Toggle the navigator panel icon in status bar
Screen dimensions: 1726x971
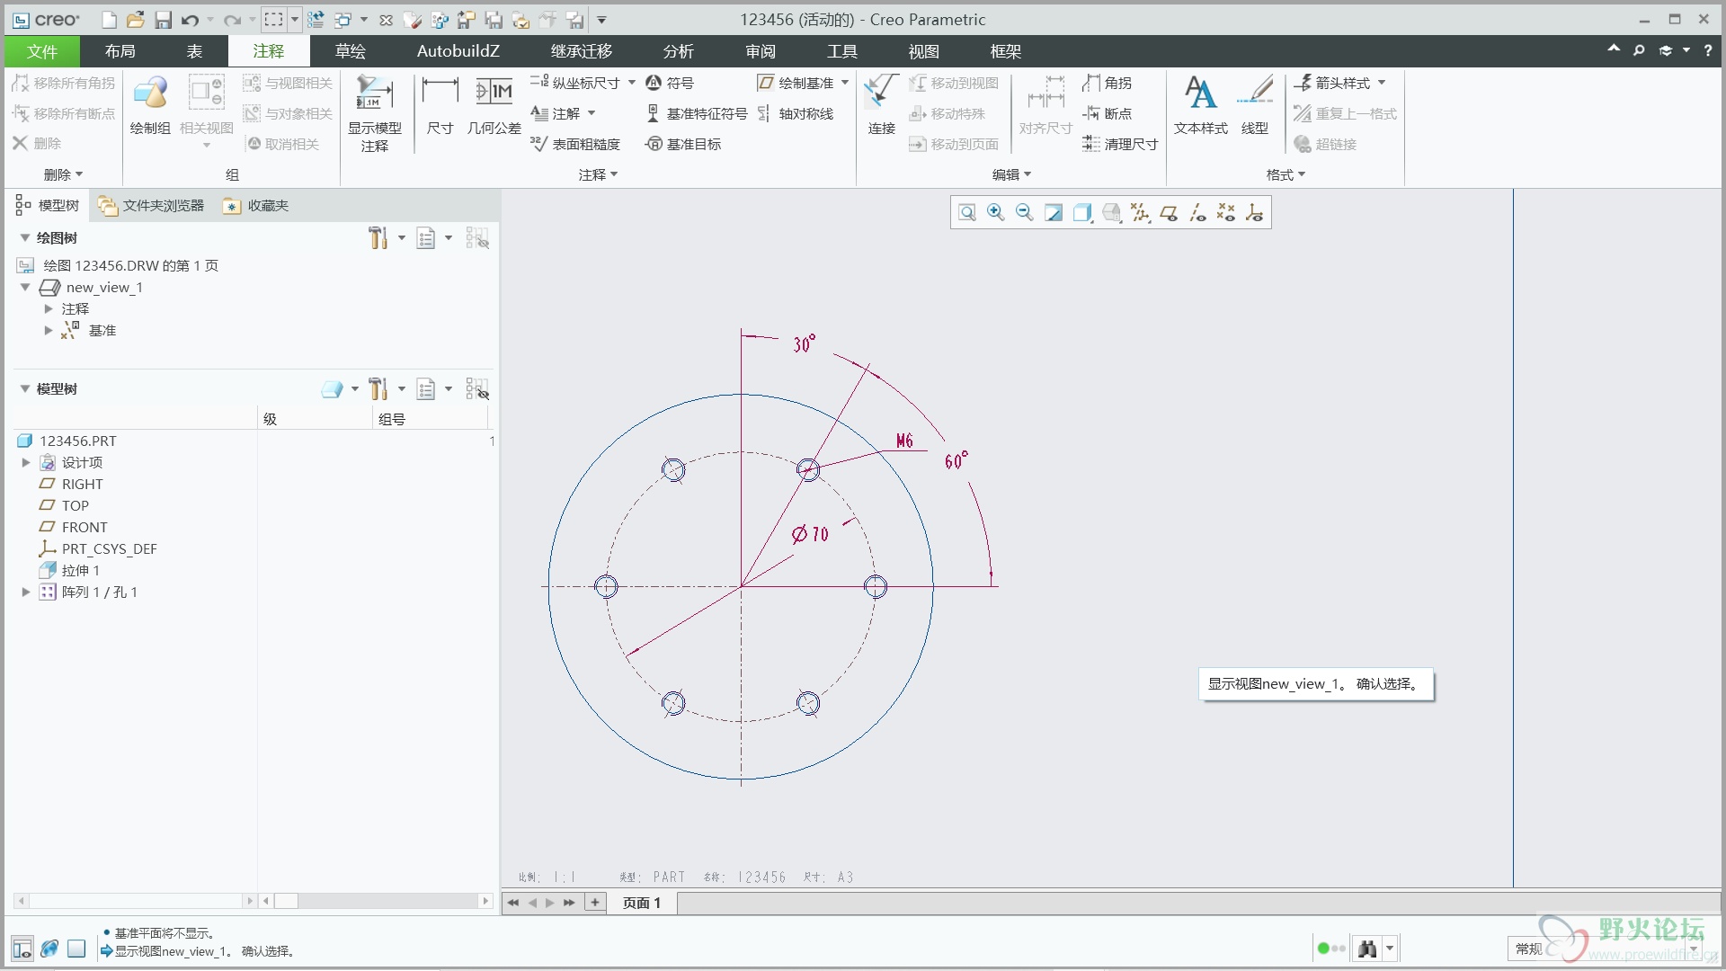22,949
